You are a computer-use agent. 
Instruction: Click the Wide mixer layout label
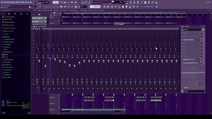click(44, 26)
